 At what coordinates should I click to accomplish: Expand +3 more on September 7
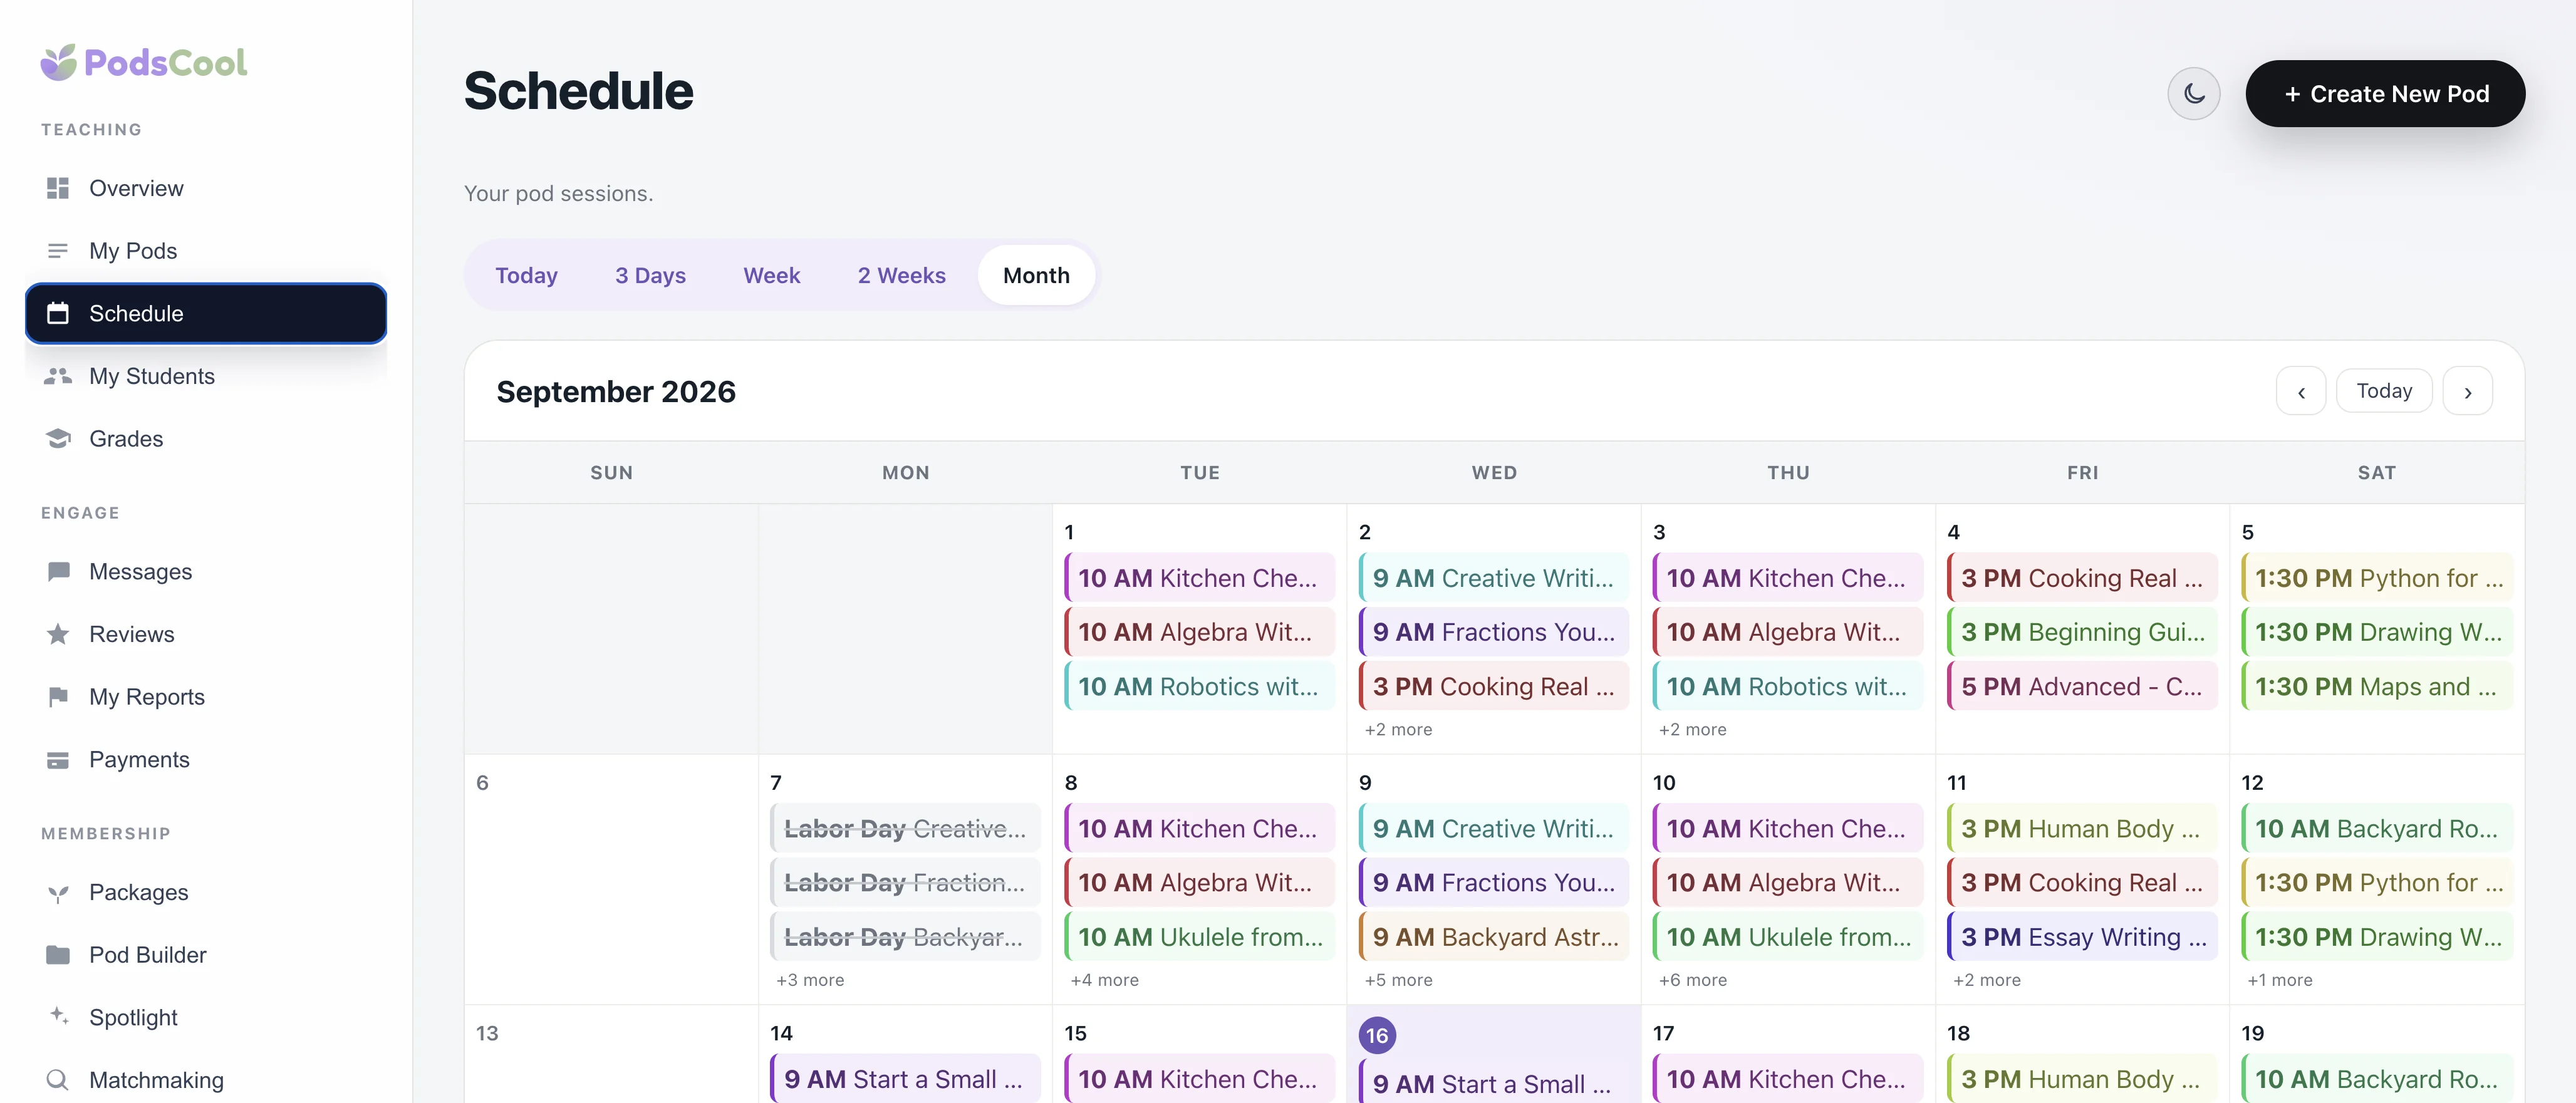coord(810,980)
